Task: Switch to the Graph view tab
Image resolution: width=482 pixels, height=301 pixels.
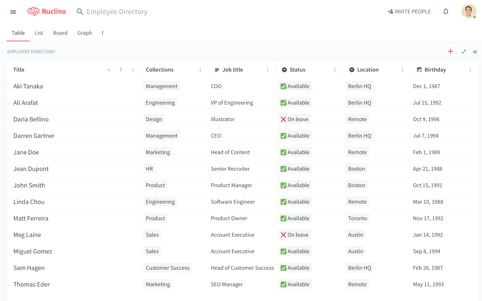Action: click(x=85, y=33)
